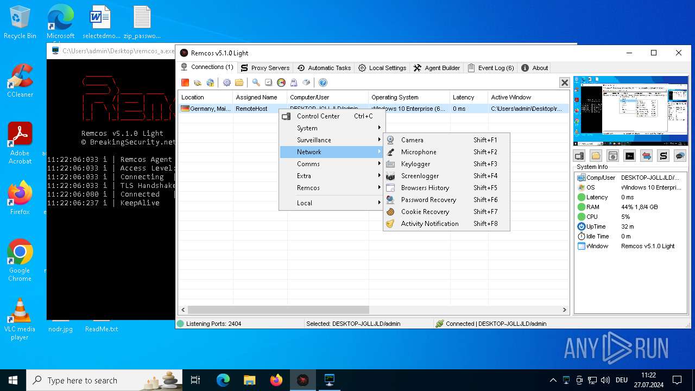The height and width of the screenshot is (391, 695).
Task: Click Control Center in the context menu
Action: click(332, 116)
